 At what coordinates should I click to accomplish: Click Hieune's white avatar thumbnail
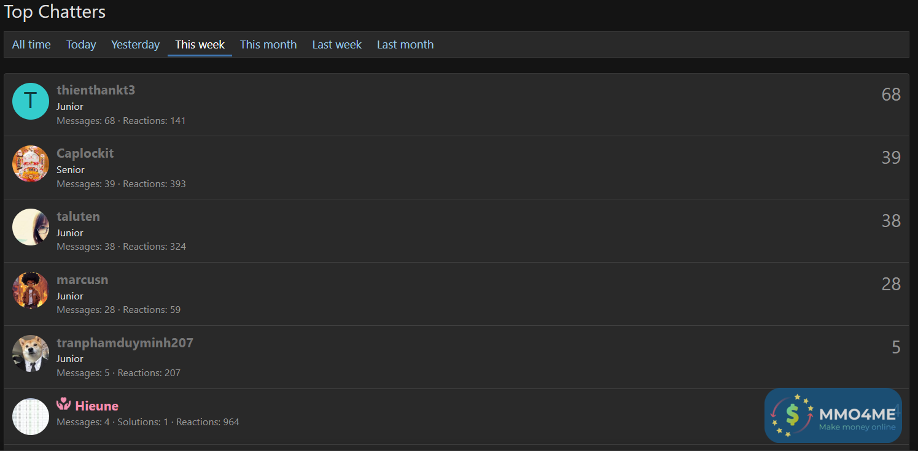point(31,417)
